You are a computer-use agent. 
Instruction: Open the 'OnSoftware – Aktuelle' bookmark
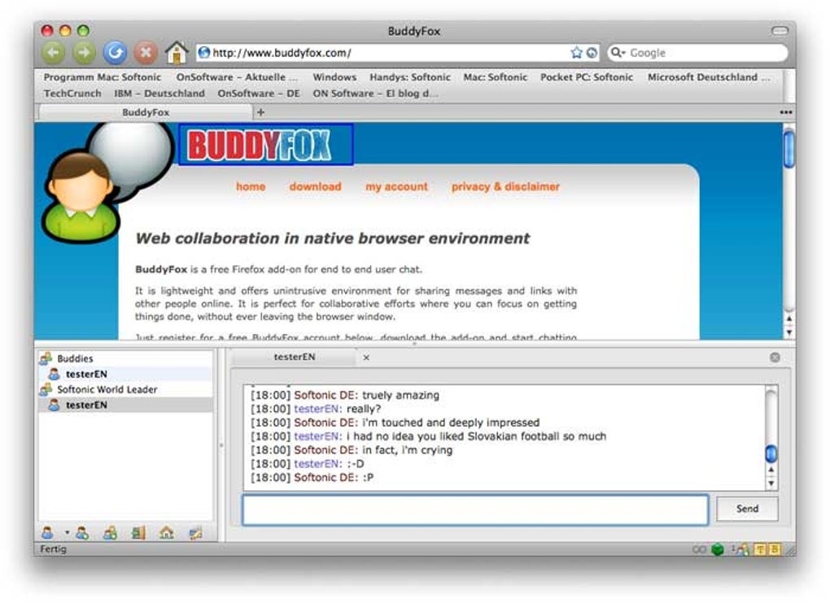237,77
